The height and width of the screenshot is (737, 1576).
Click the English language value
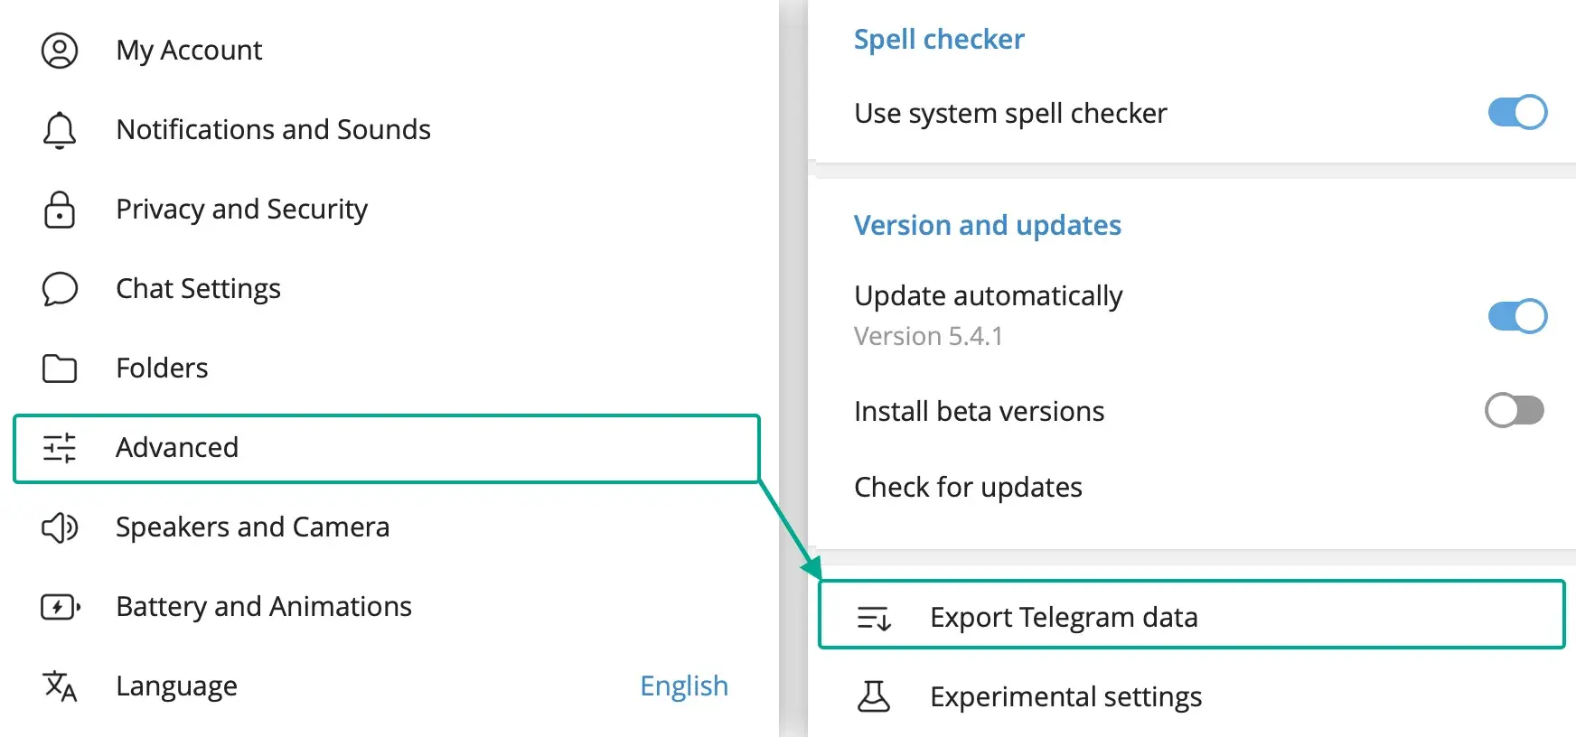[683, 686]
